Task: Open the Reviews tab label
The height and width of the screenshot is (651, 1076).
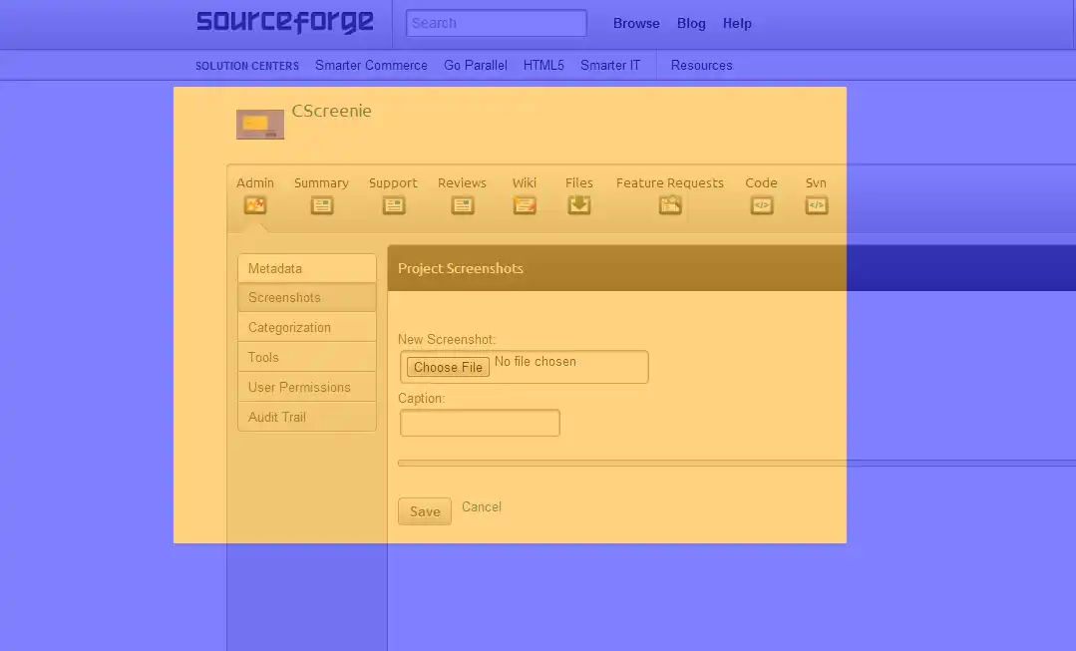Action: [x=462, y=183]
